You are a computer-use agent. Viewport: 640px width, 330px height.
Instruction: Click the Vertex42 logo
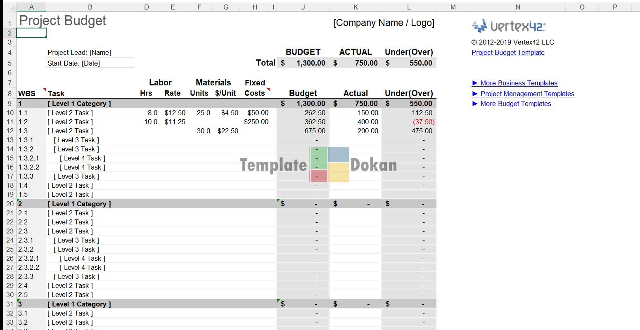coord(508,26)
